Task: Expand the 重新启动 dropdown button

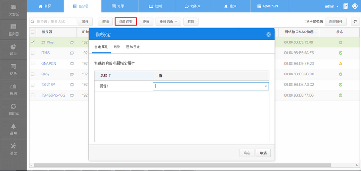Action: 168,22
